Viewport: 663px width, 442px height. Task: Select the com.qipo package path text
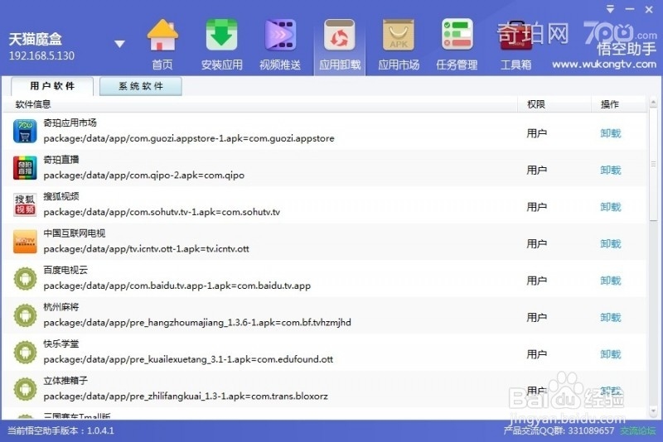tap(143, 175)
